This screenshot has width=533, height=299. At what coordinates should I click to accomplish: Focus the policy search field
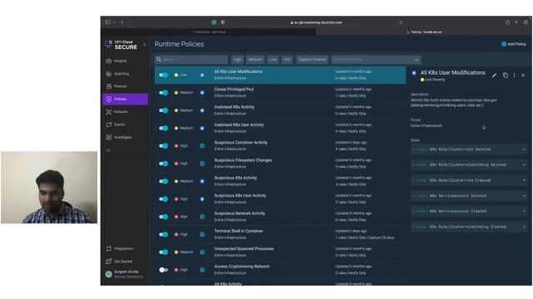(192, 59)
